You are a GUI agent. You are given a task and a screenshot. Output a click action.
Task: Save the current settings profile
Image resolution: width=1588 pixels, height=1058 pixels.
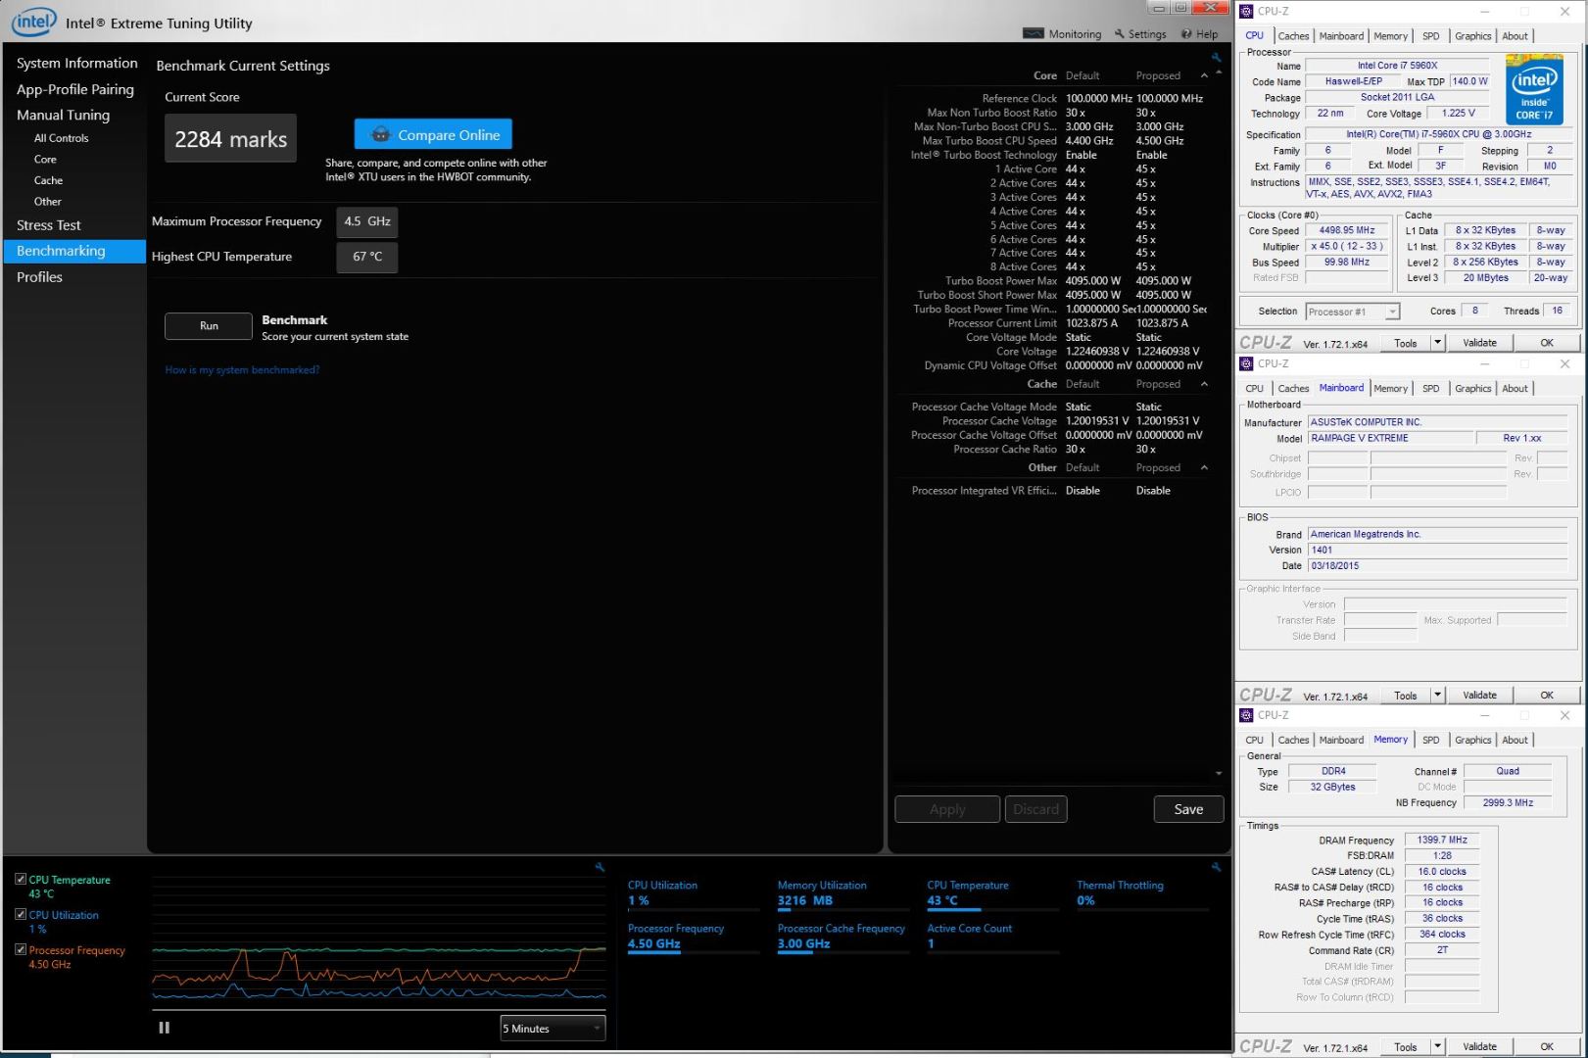tap(1188, 809)
